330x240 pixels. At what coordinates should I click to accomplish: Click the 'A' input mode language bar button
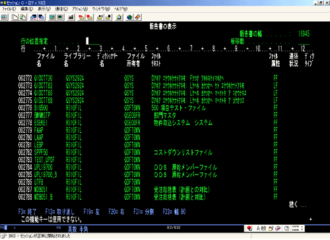pos(259,228)
